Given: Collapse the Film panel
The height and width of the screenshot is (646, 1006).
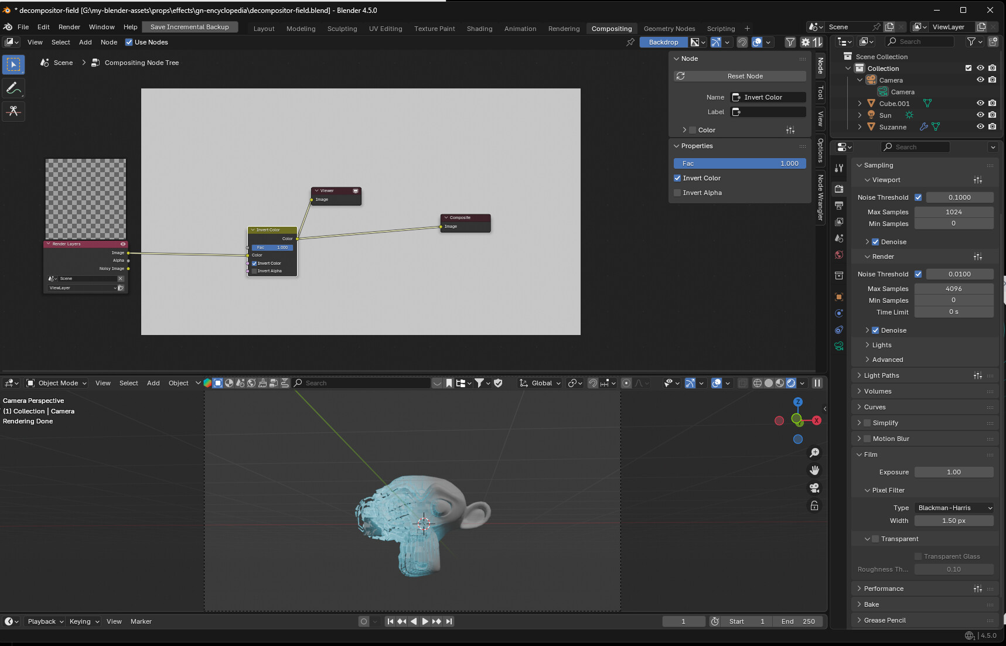Looking at the screenshot, I should point(871,454).
